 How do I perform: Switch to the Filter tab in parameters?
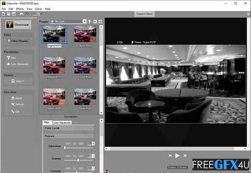(x=47, y=122)
